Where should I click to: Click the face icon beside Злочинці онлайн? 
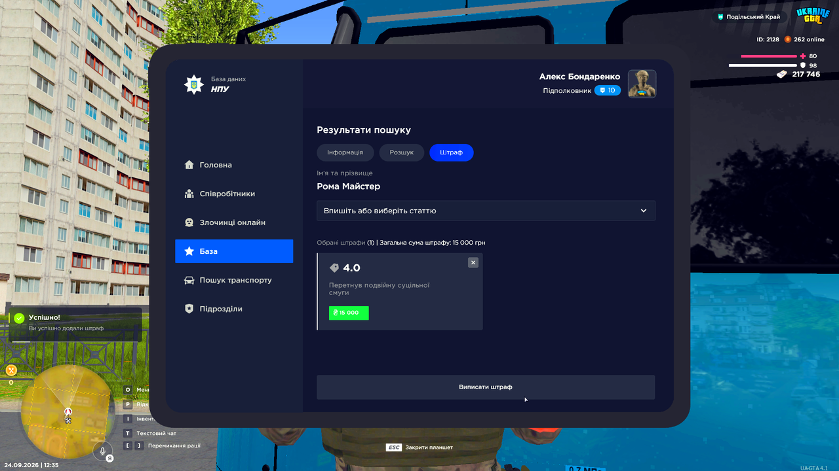pyautogui.click(x=189, y=222)
